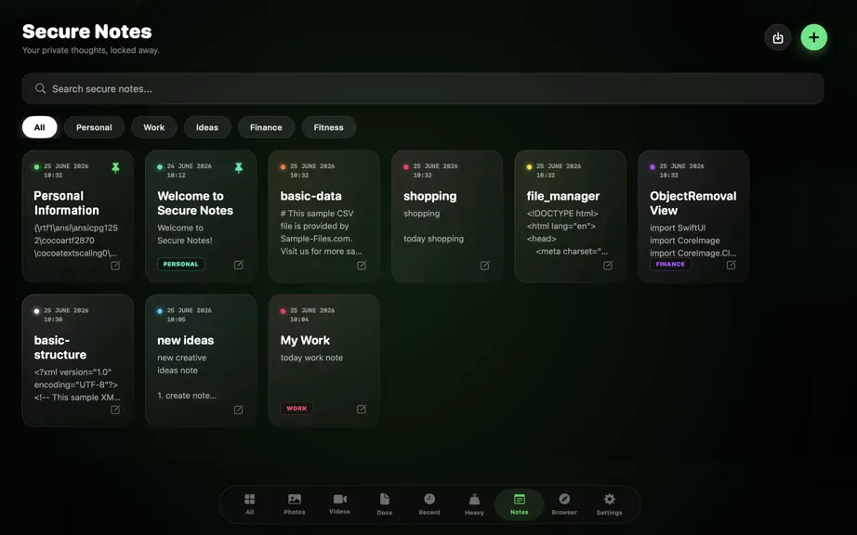Filter notes by Ideas

[207, 127]
